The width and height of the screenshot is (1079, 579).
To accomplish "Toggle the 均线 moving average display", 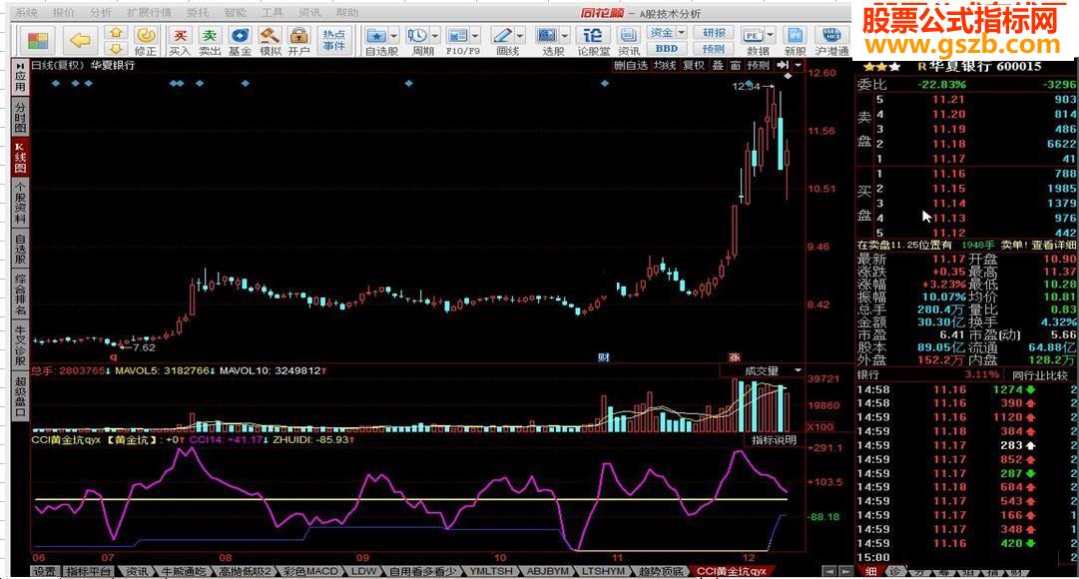I will 665,65.
